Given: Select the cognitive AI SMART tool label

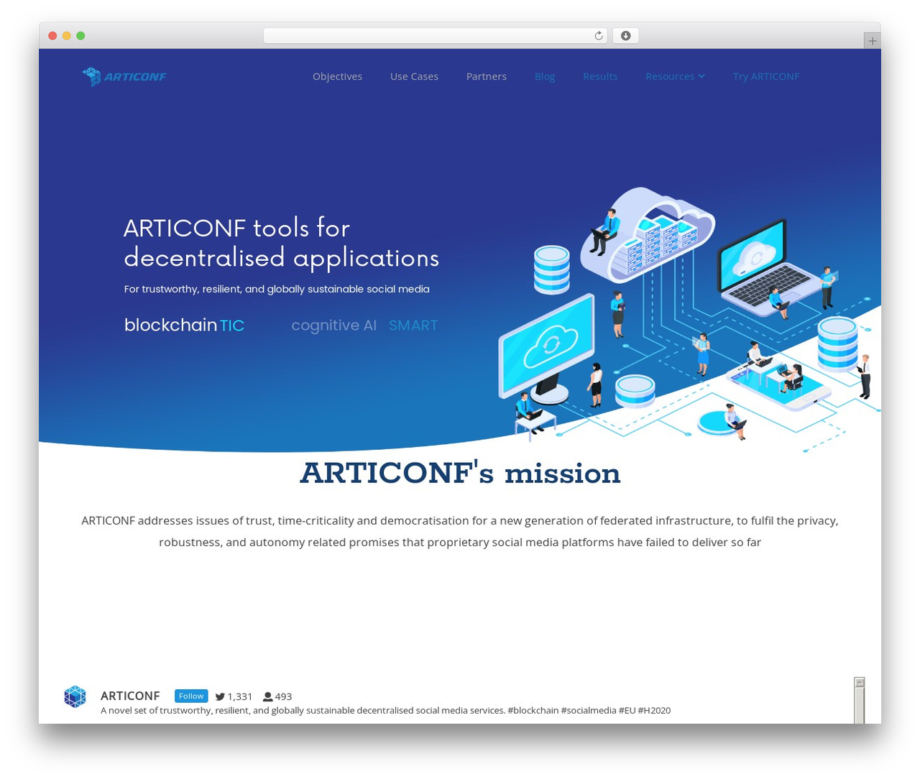Looking at the screenshot, I should pos(364,326).
